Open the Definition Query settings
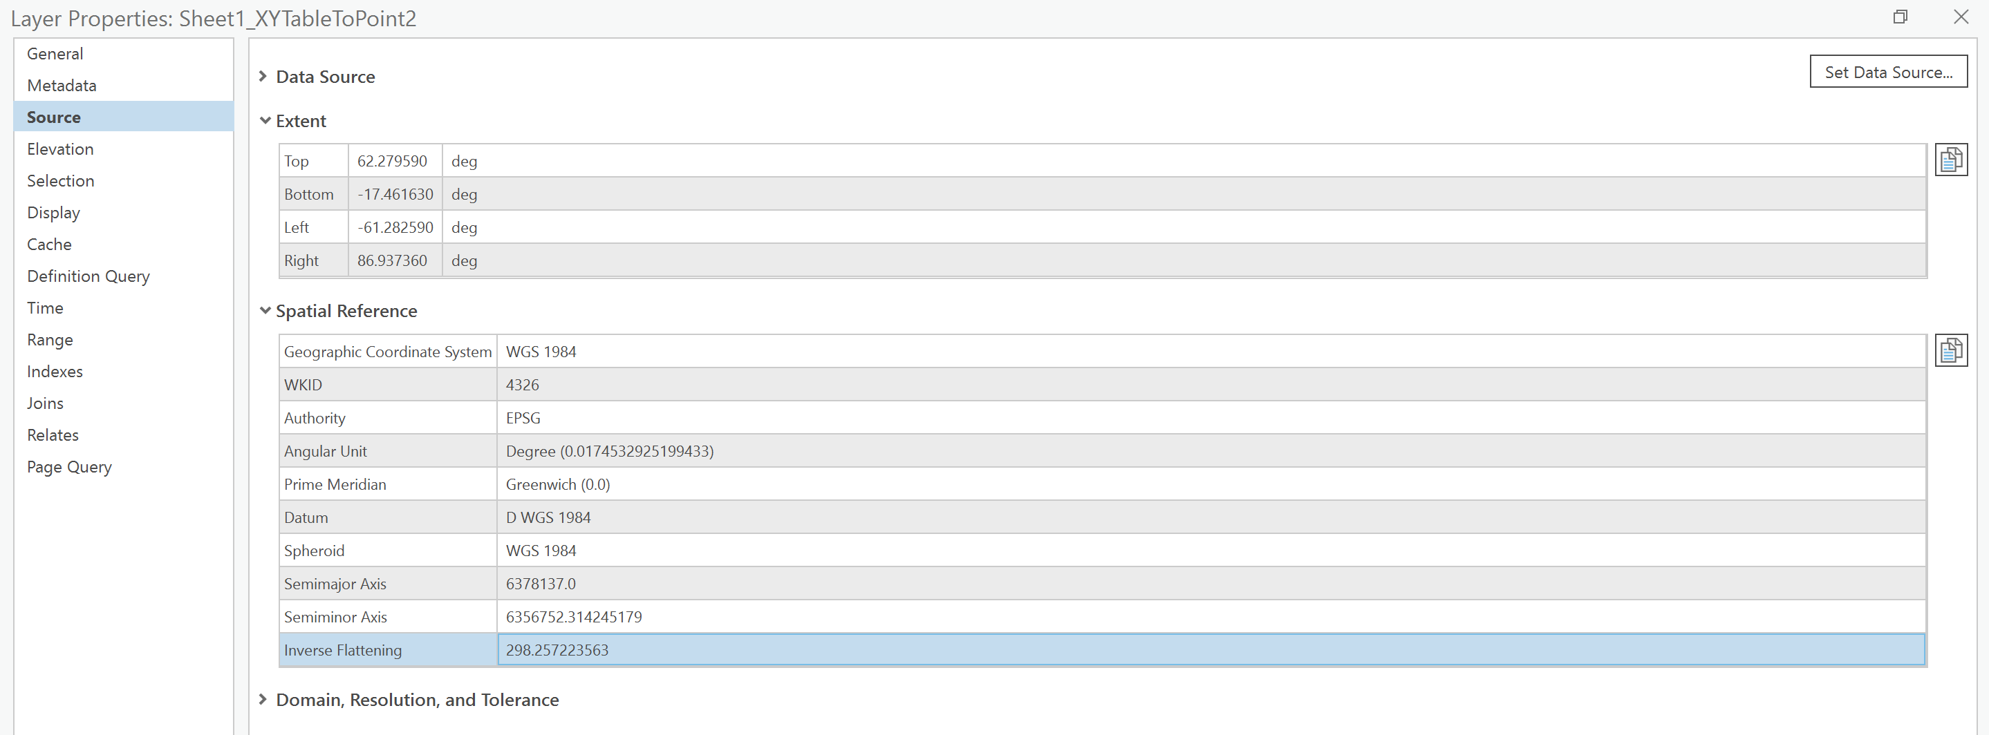Viewport: 1989px width, 735px height. click(88, 276)
